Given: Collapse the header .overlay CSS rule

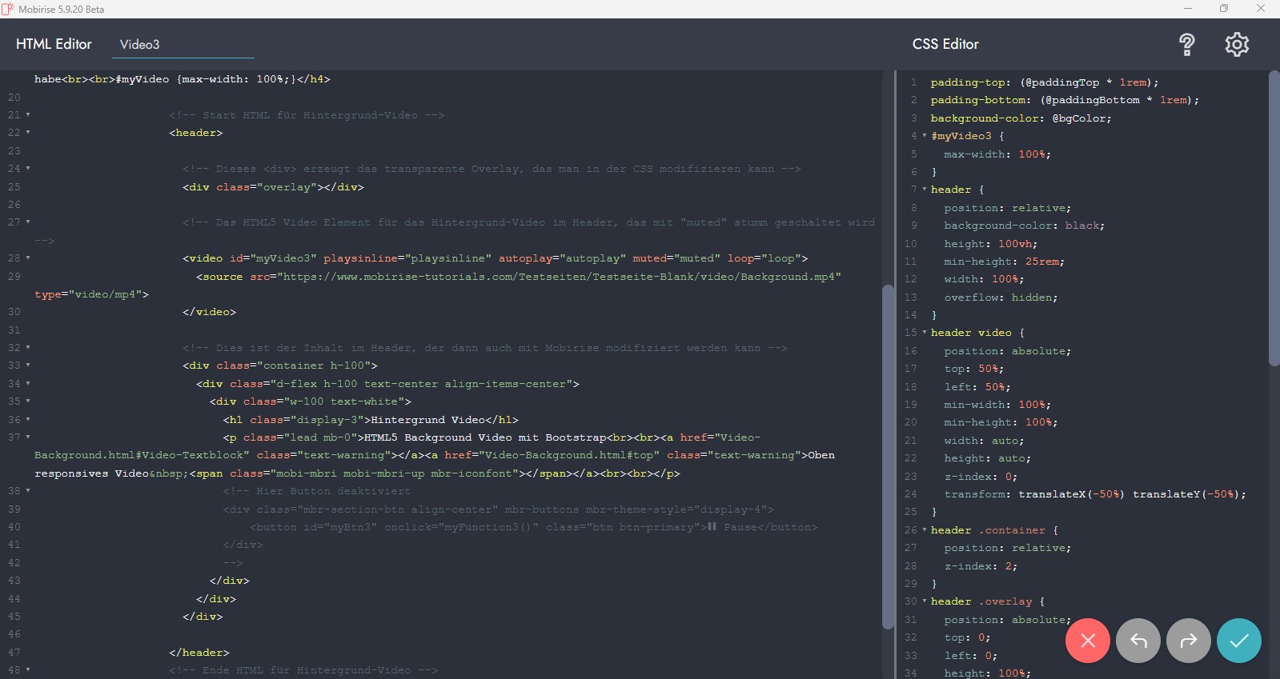Looking at the screenshot, I should (924, 601).
